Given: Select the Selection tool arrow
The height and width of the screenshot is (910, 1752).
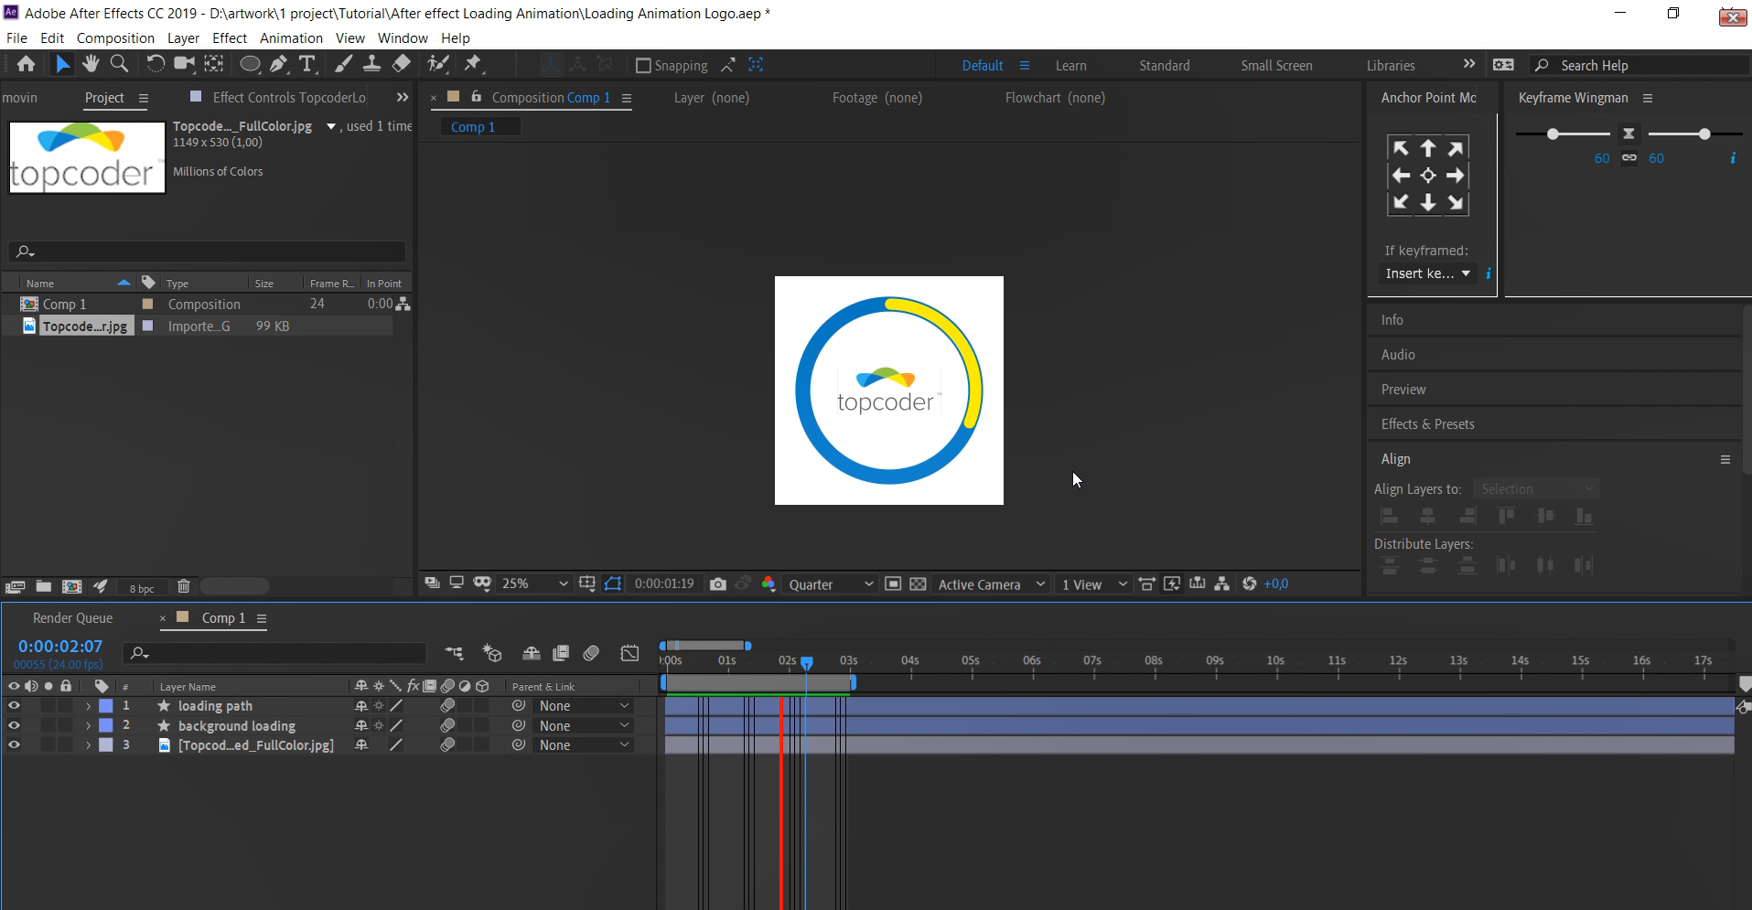Looking at the screenshot, I should [62, 64].
